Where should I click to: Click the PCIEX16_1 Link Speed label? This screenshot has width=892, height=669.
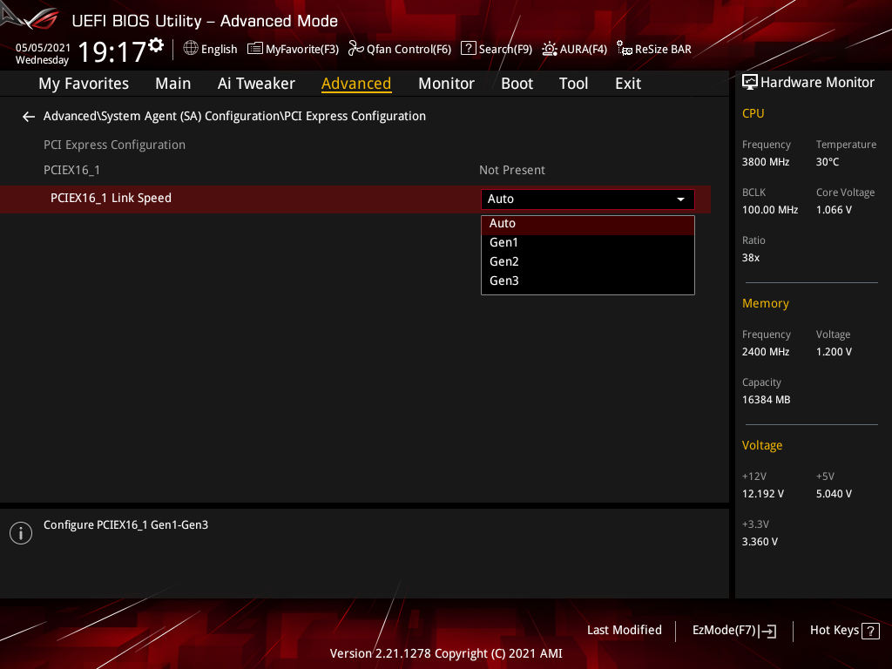[x=111, y=198]
